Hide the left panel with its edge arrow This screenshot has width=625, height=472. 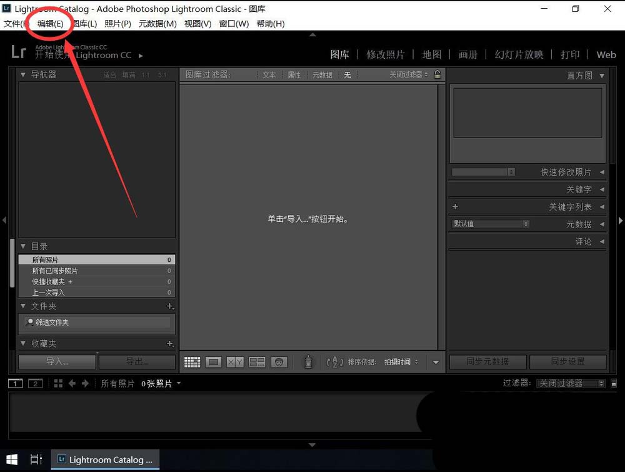click(4, 220)
